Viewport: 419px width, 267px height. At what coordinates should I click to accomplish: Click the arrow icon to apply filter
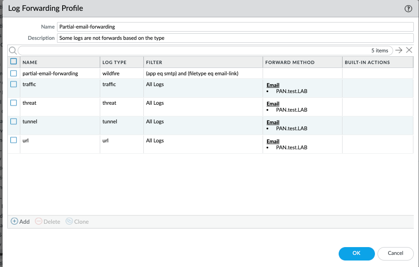pos(399,50)
